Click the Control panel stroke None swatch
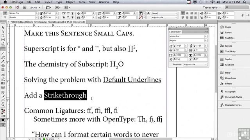This screenshot has width=250, height=140. [141, 17]
